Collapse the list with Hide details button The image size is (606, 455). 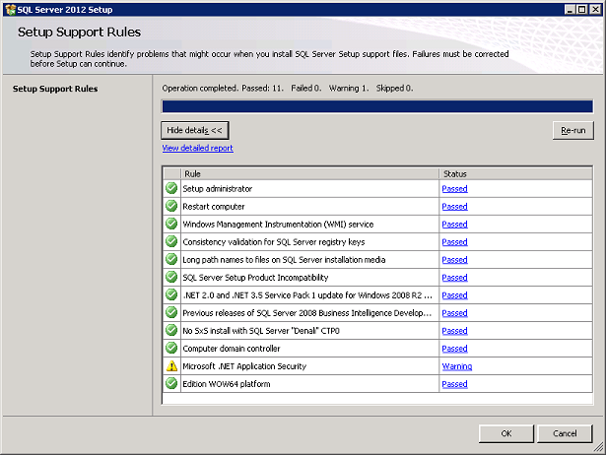(195, 130)
